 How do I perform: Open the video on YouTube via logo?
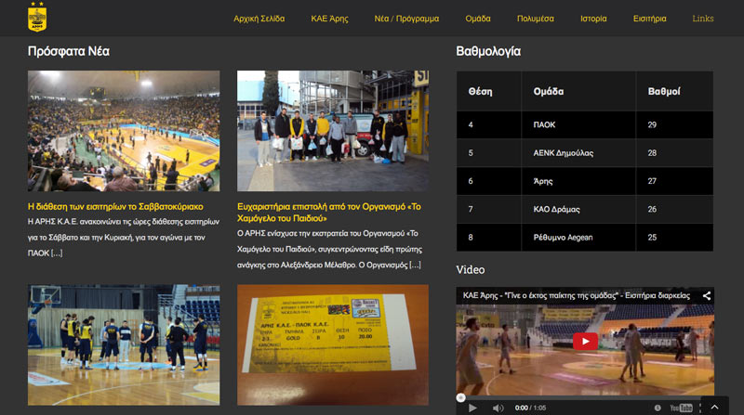(x=682, y=408)
